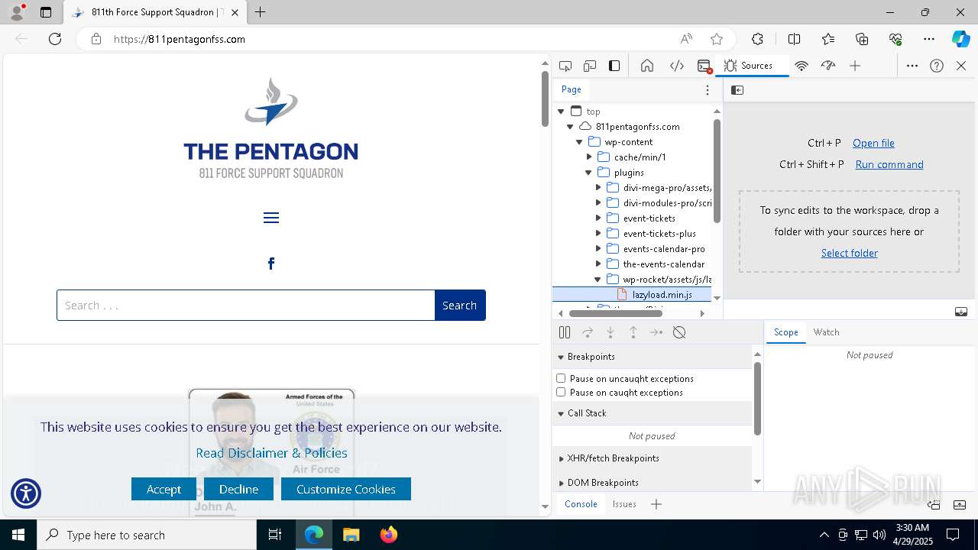Viewport: 978px width, 550px height.
Task: Open Customize Cookies settings
Action: pyautogui.click(x=346, y=489)
